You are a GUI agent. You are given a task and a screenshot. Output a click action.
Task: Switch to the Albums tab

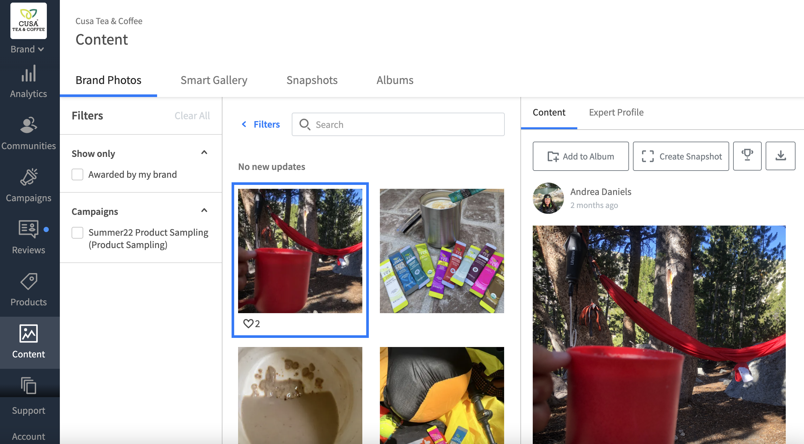[395, 80]
